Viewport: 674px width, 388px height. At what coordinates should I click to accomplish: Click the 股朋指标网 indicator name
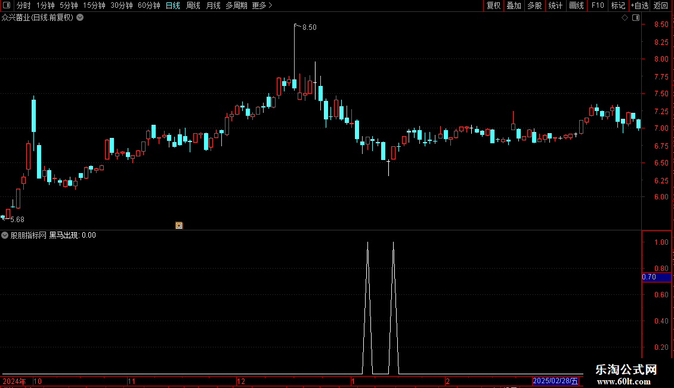point(29,235)
